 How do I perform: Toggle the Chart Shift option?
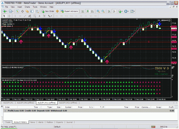click(114, 11)
